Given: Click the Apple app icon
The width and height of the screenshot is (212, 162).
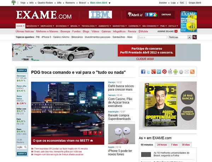Looking at the screenshot, I should 170,71.
